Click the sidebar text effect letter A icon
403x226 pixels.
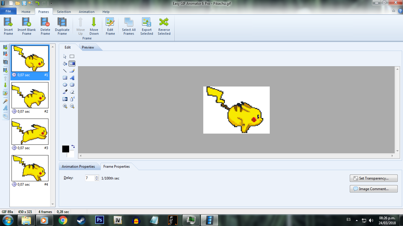click(x=5, y=108)
